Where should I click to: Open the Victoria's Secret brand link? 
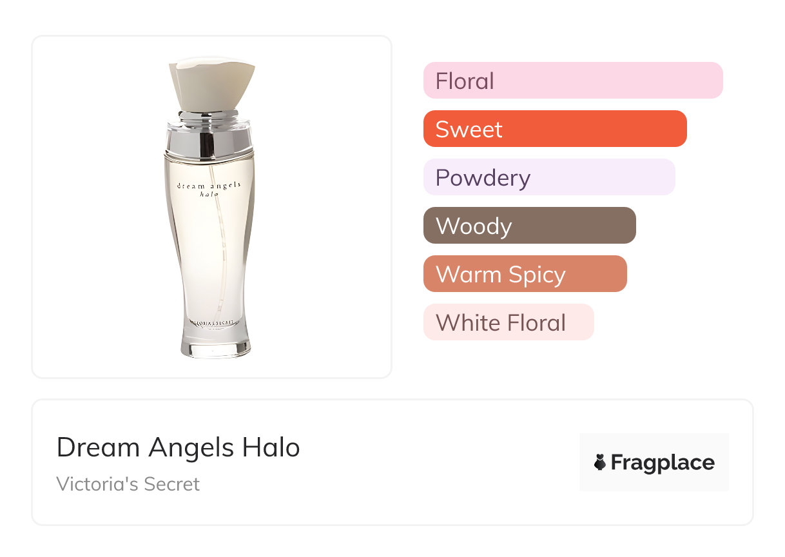(128, 484)
